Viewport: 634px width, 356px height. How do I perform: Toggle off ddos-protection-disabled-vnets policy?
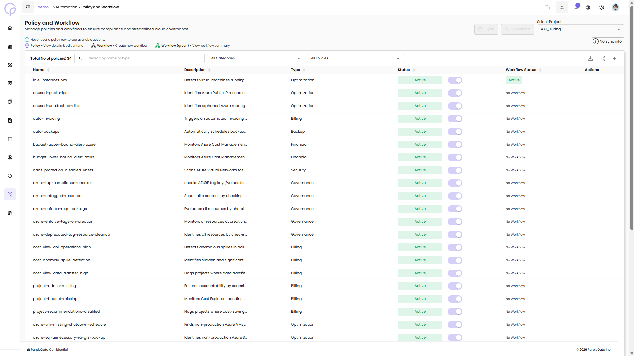click(x=455, y=170)
